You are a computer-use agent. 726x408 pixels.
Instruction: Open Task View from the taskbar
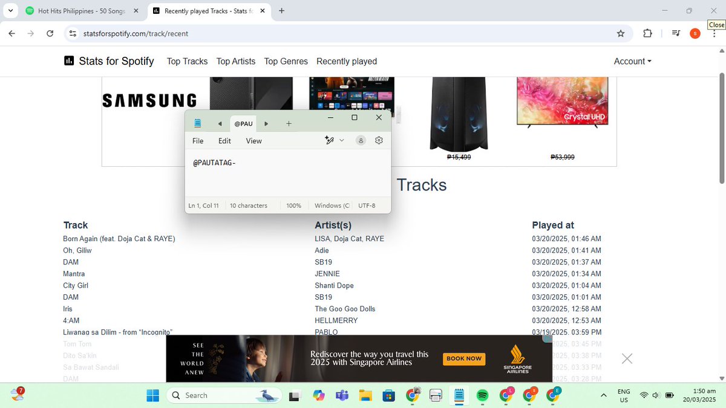[x=295, y=395]
